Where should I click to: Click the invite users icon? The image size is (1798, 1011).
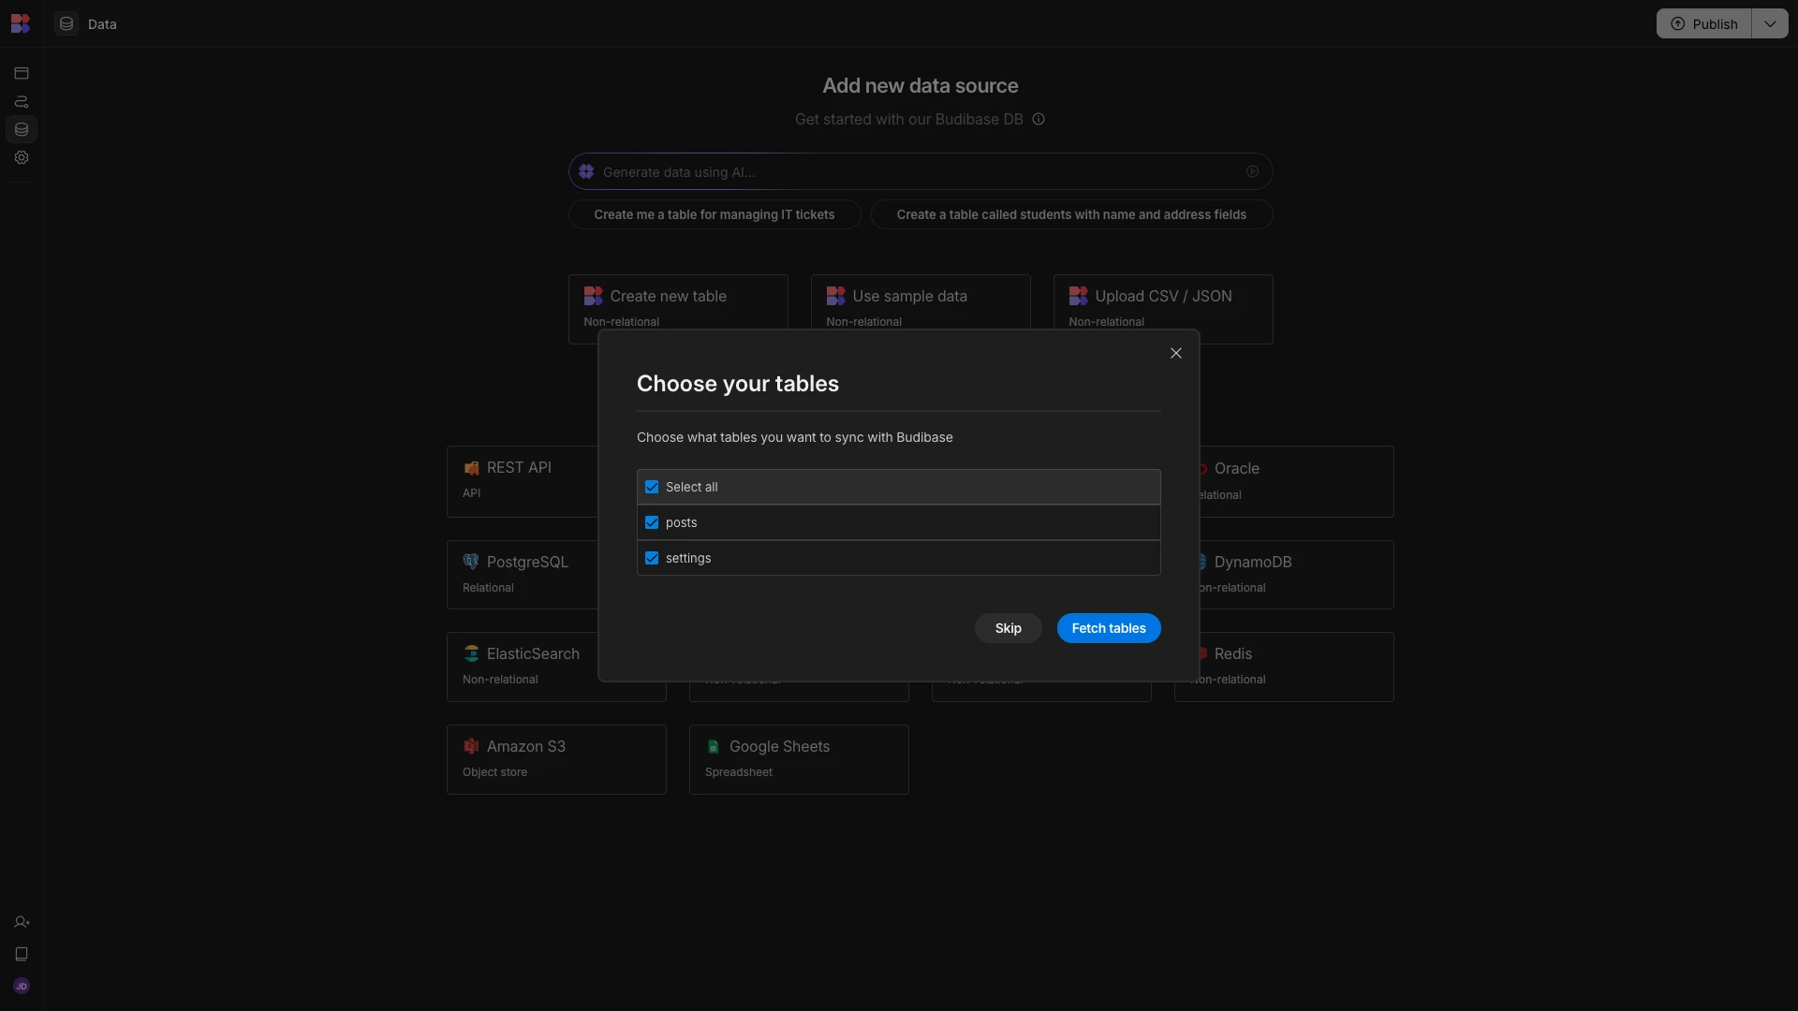pyautogui.click(x=22, y=922)
